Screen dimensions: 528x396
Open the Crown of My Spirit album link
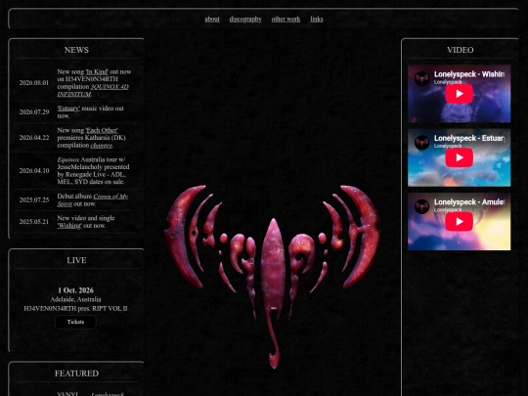coord(93,200)
